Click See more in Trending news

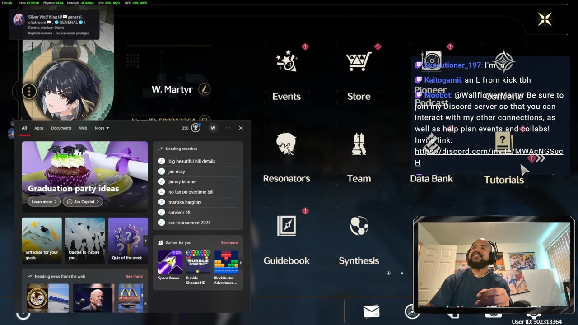click(134, 276)
